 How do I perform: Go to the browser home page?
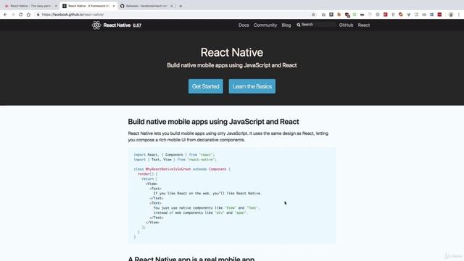click(28, 14)
